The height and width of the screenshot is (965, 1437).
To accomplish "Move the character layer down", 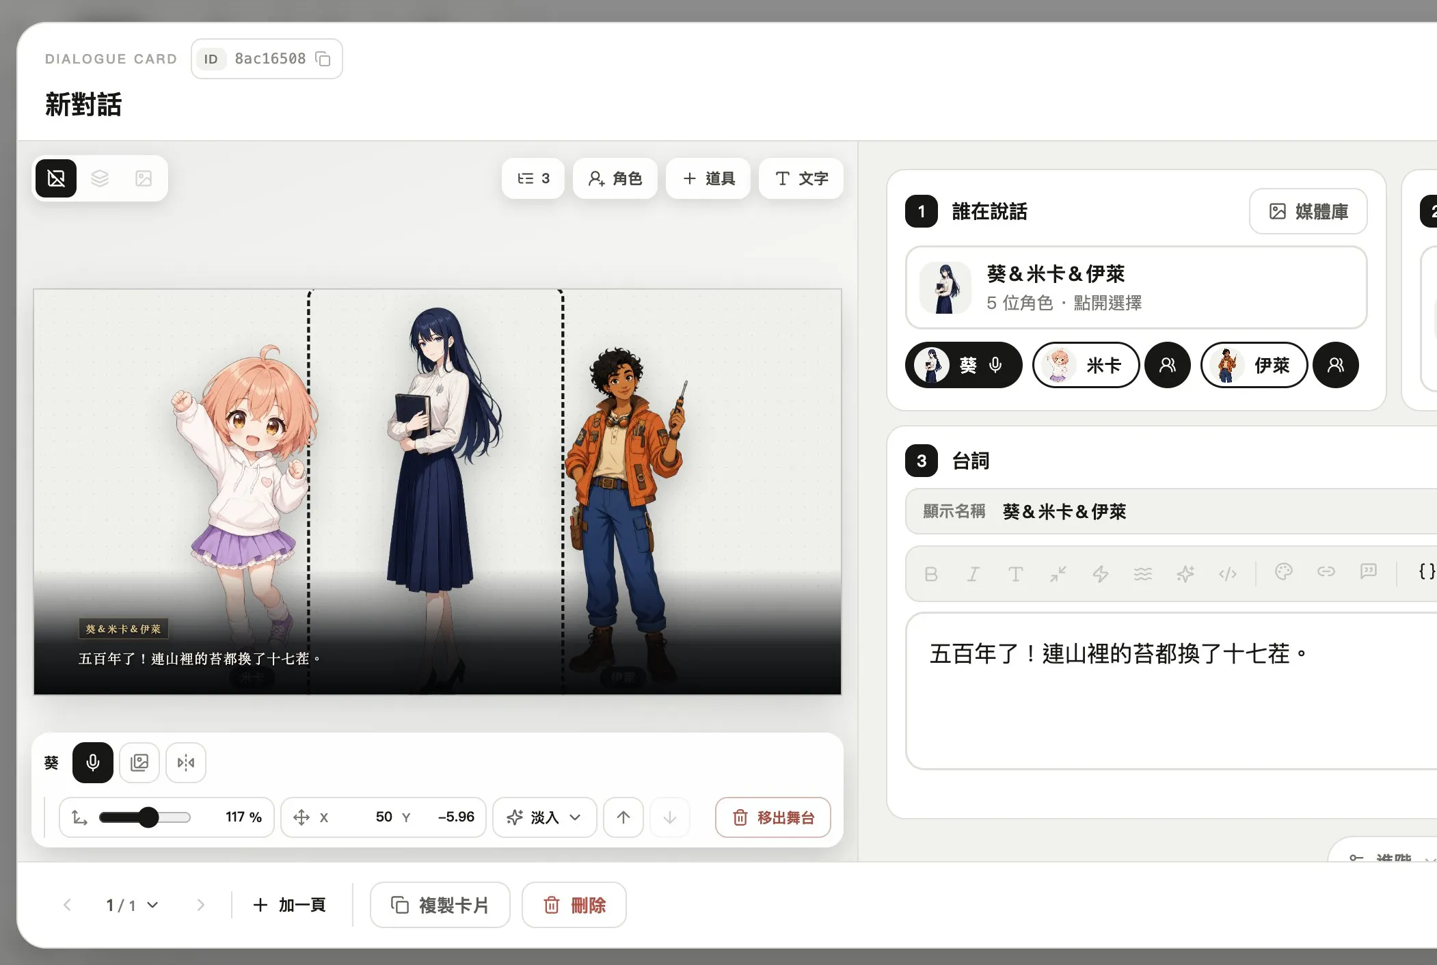I will point(670,817).
